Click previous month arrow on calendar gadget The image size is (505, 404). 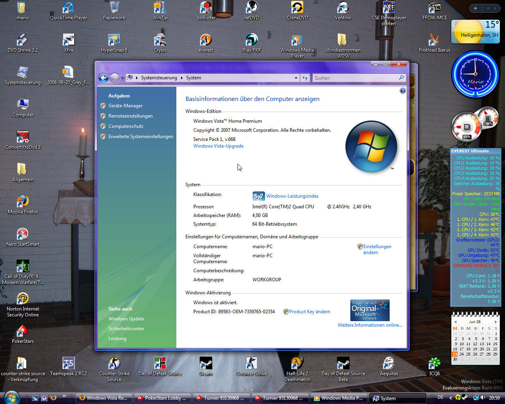point(455,322)
